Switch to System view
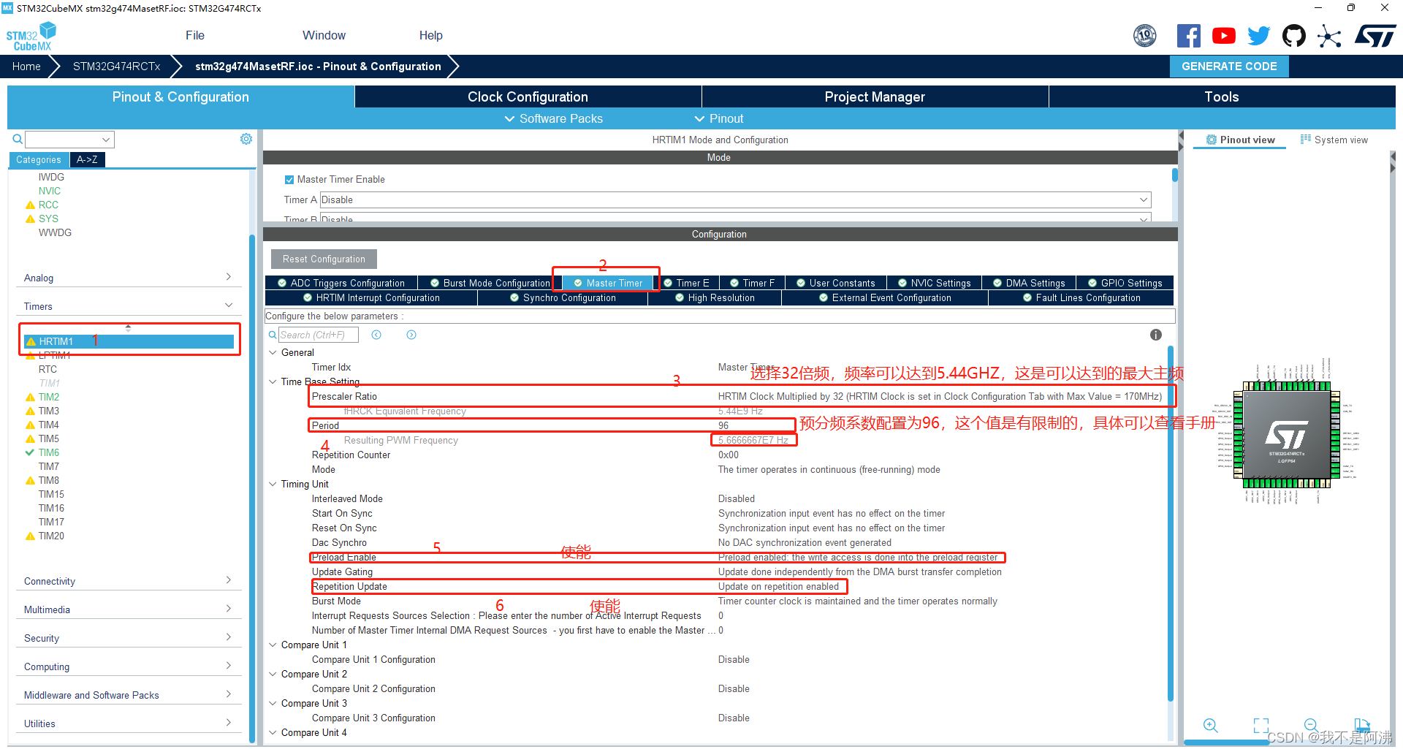Viewport: 1403px width, 752px height. [1334, 140]
